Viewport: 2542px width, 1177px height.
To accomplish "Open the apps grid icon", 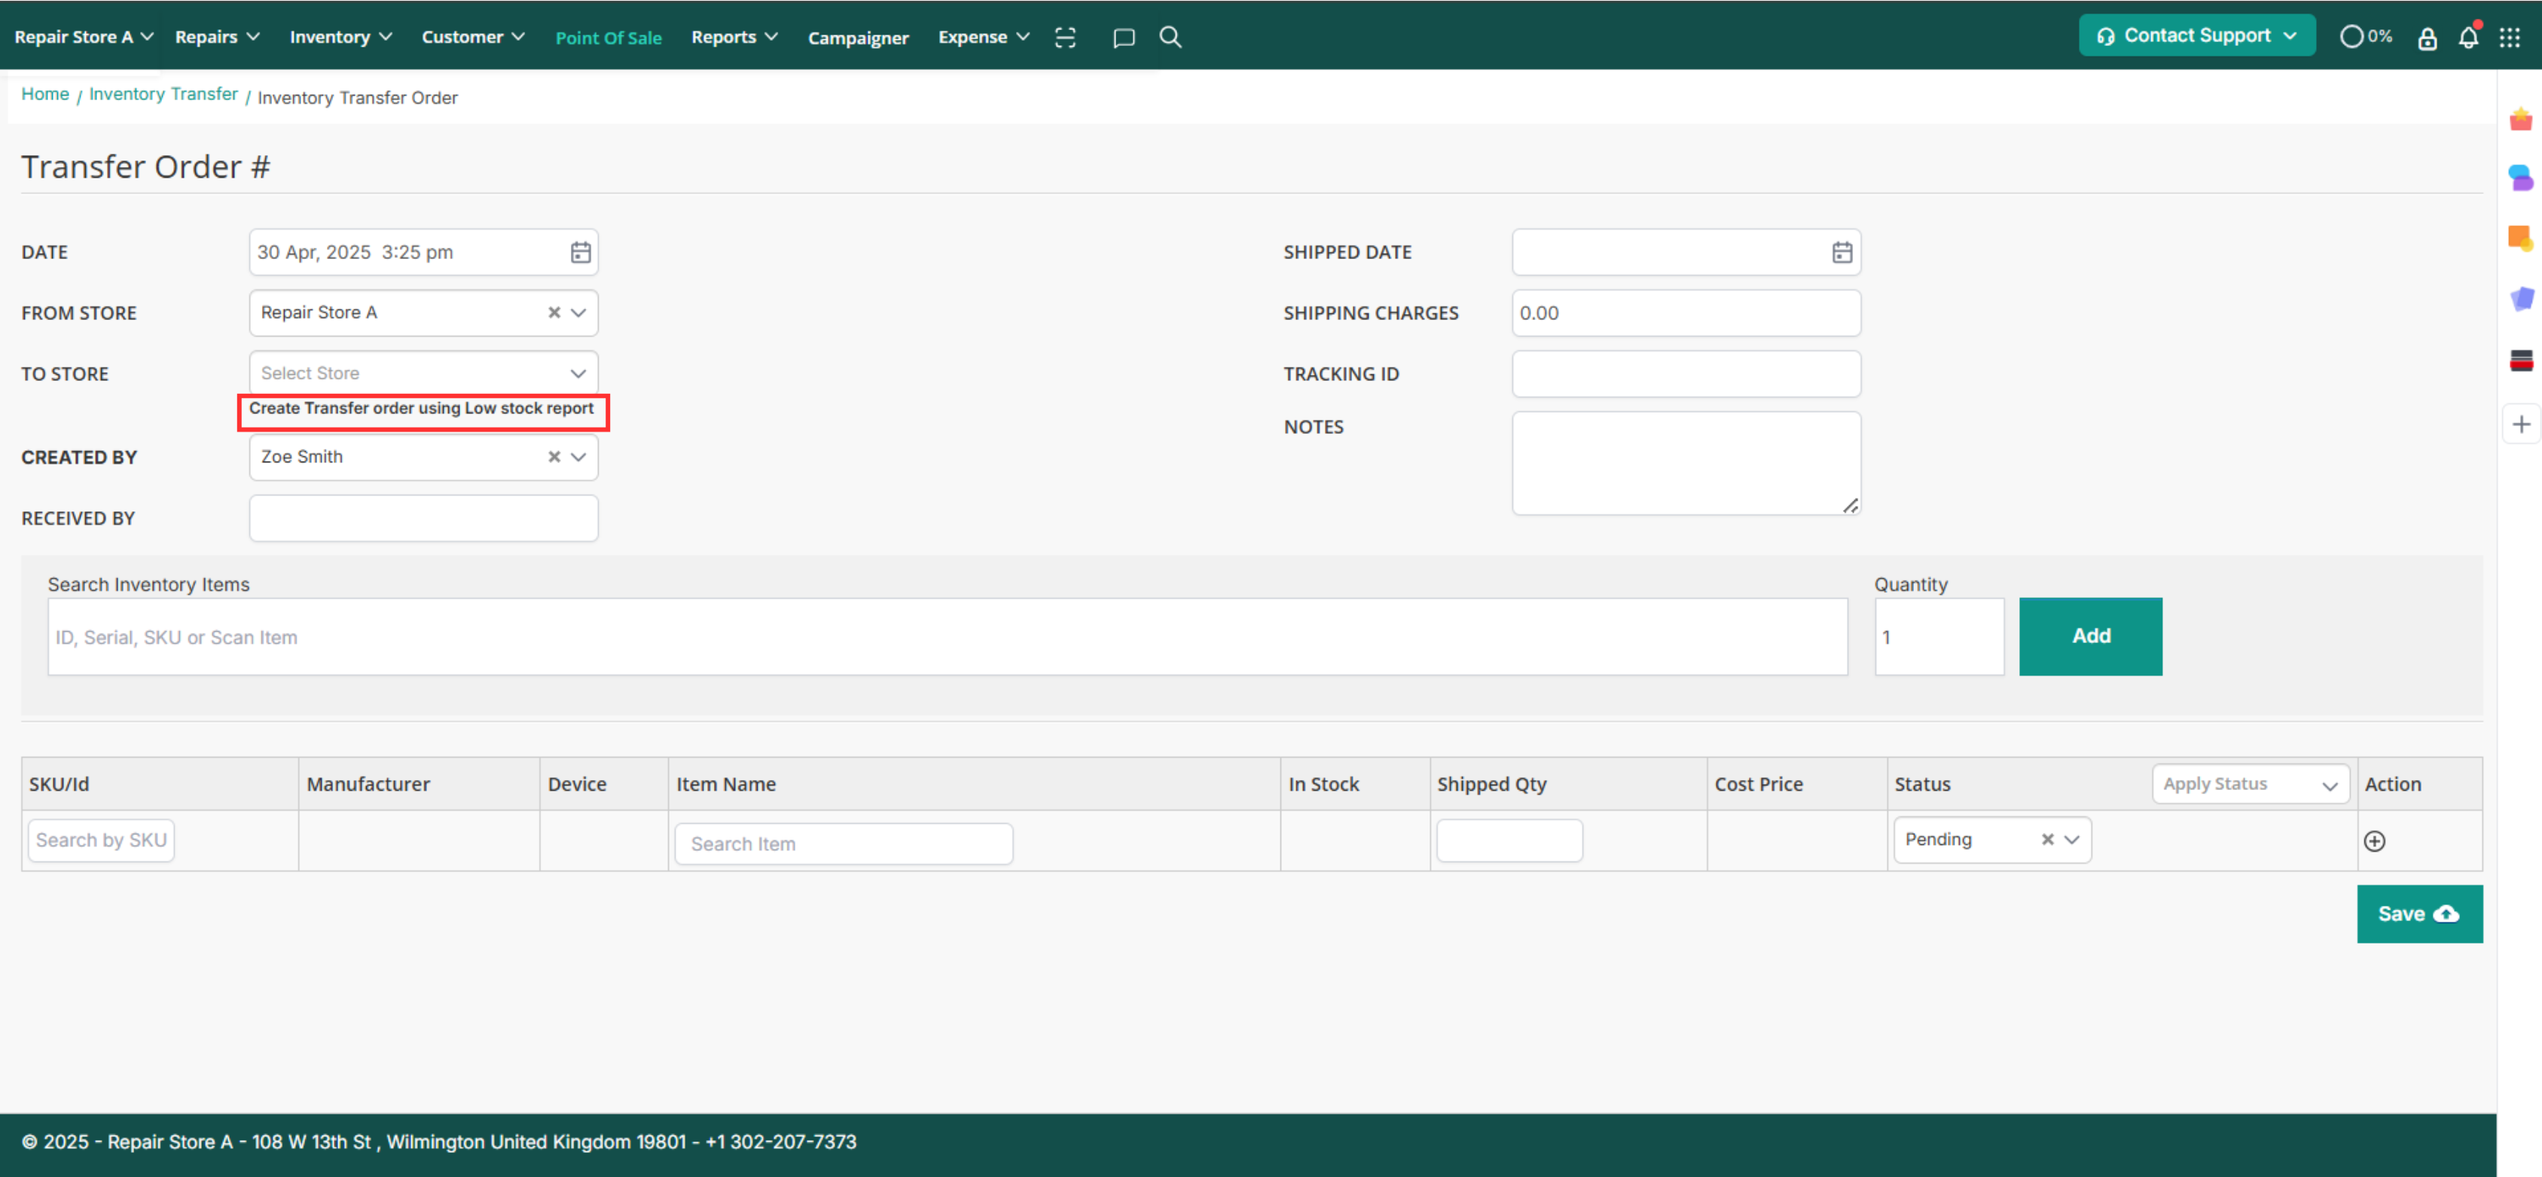I will click(x=2510, y=38).
